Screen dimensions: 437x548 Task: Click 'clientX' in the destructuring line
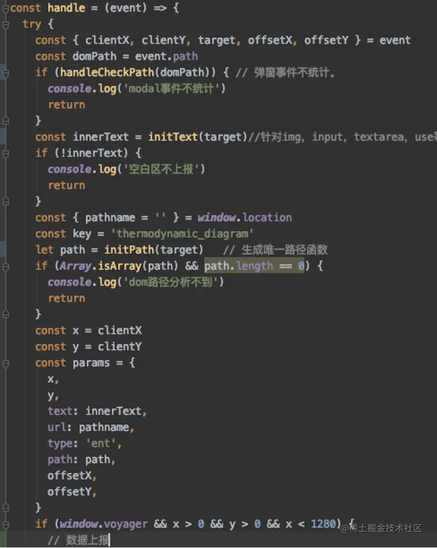point(107,40)
